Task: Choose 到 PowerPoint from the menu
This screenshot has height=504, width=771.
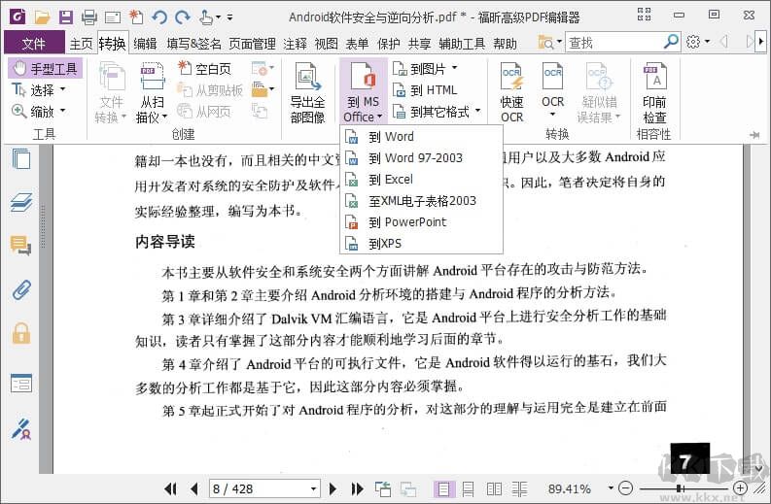Action: [x=421, y=222]
